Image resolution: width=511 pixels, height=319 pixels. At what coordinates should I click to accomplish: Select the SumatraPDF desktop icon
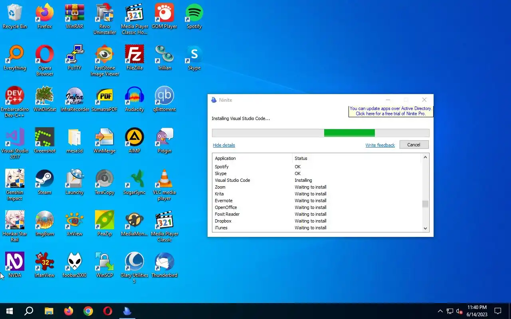pyautogui.click(x=105, y=100)
